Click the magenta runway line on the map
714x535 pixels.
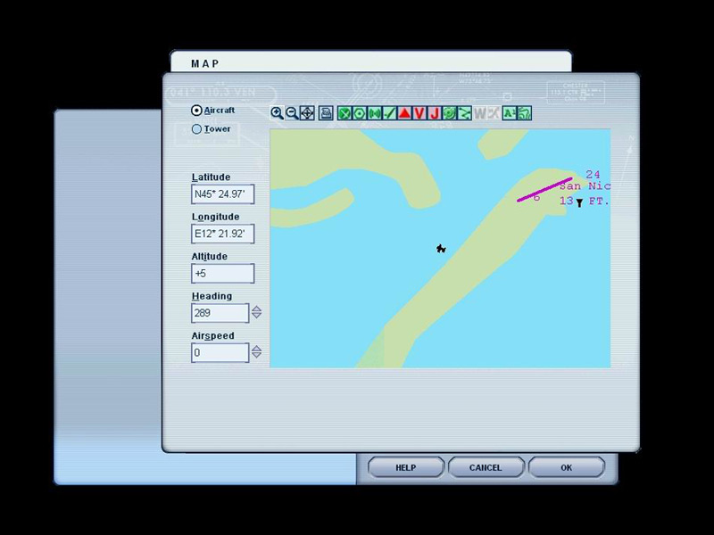point(544,189)
